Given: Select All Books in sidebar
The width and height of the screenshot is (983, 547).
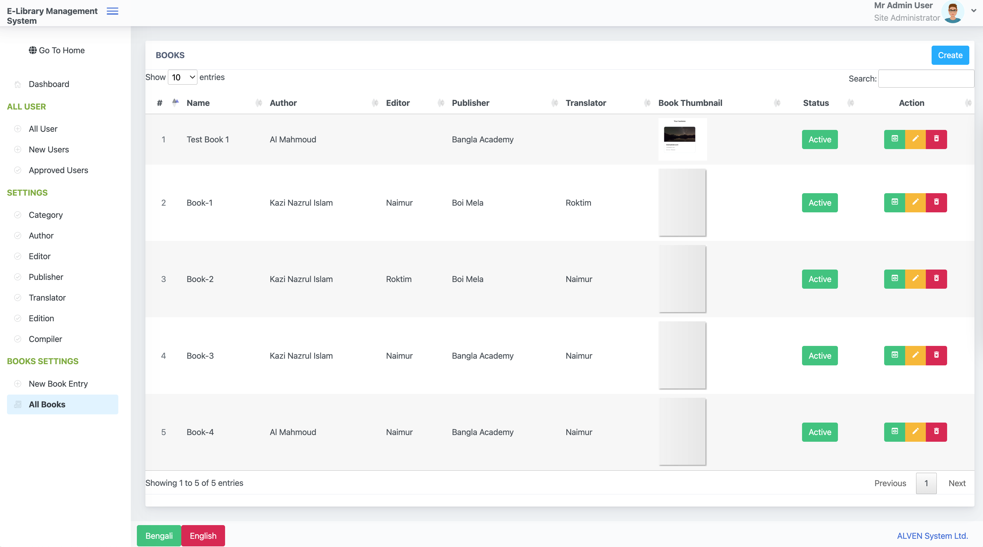Looking at the screenshot, I should [x=63, y=404].
